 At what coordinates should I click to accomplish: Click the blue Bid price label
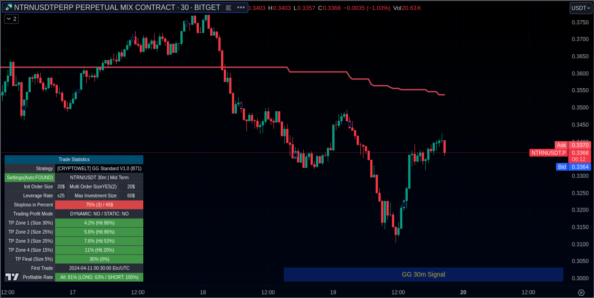click(561, 167)
